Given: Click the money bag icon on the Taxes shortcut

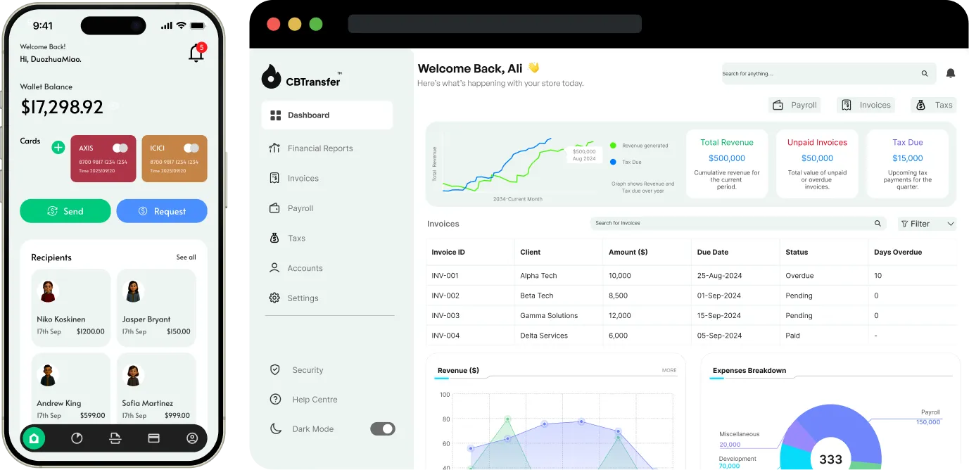Looking at the screenshot, I should [920, 105].
